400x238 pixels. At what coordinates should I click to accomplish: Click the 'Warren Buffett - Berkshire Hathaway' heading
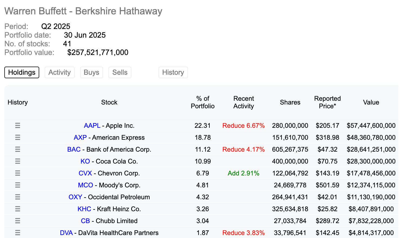(83, 11)
